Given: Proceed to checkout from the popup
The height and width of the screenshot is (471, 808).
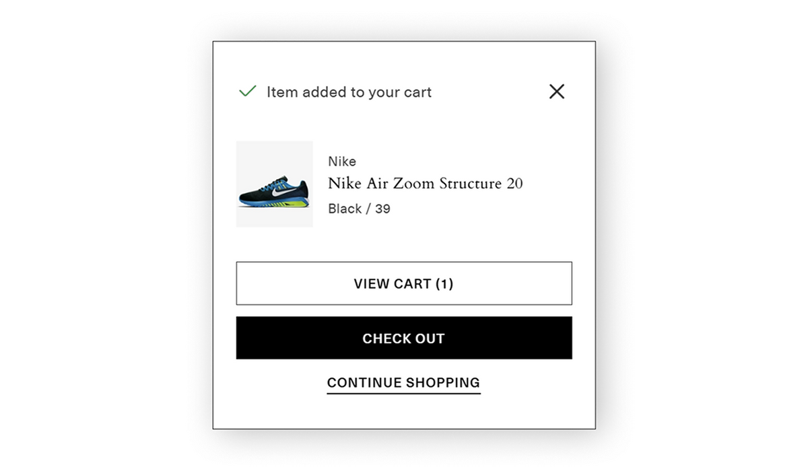Looking at the screenshot, I should click(x=404, y=338).
